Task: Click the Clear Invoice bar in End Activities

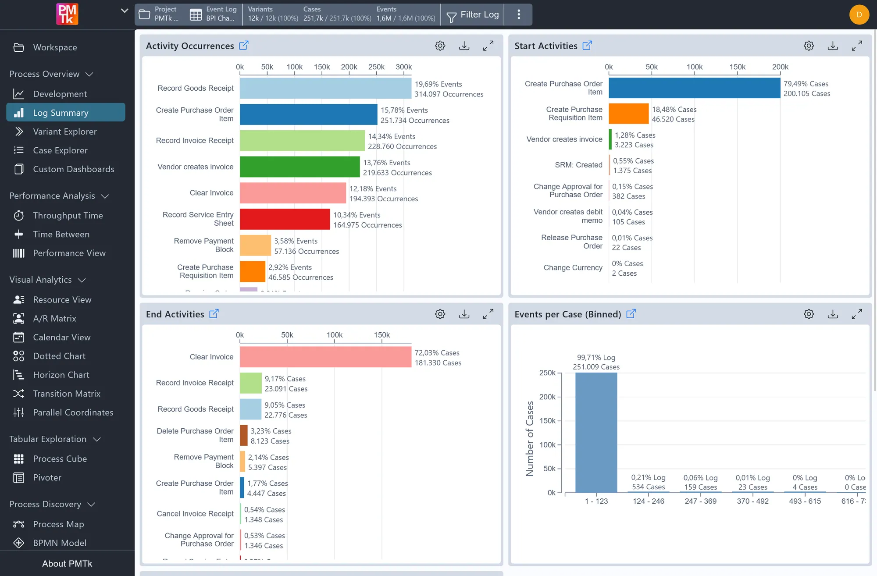Action: click(325, 357)
